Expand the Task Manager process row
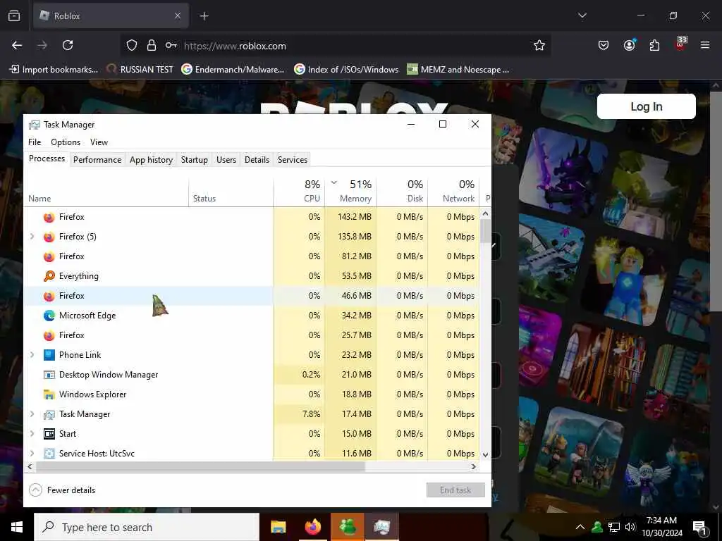 click(32, 414)
